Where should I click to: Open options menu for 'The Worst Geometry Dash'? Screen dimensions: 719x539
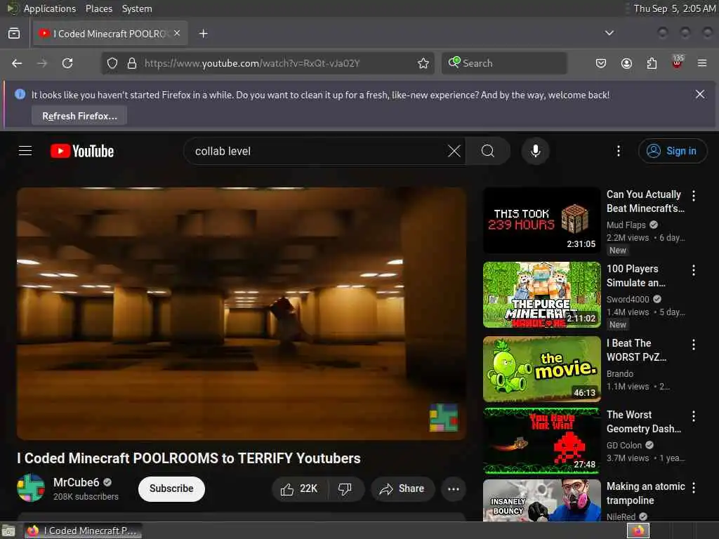point(693,415)
